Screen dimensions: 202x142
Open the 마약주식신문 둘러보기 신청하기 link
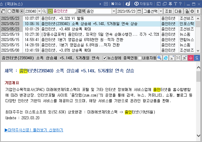point(34,130)
